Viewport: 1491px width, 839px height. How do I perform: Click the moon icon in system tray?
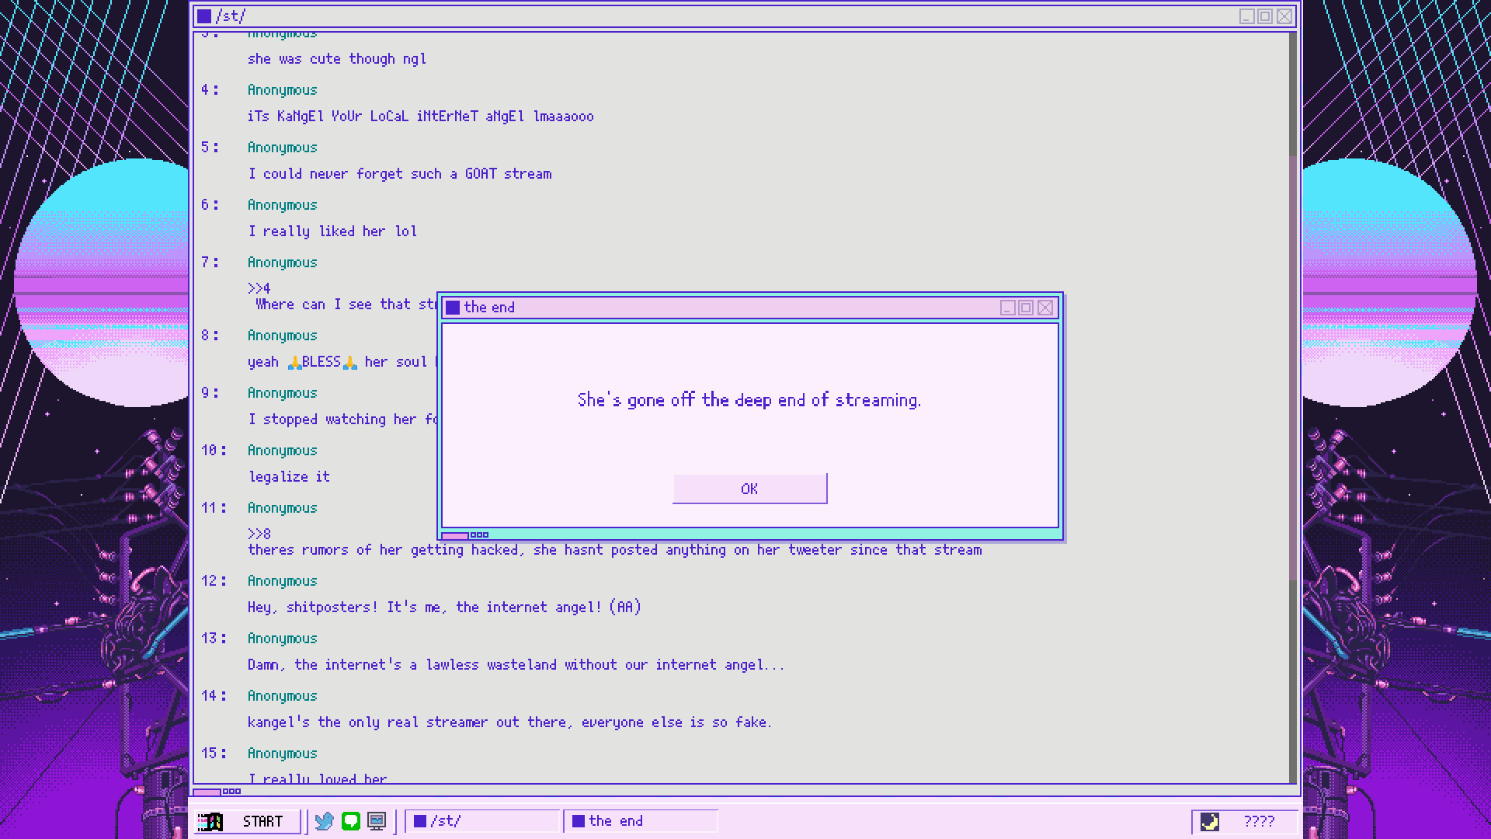point(1209,821)
